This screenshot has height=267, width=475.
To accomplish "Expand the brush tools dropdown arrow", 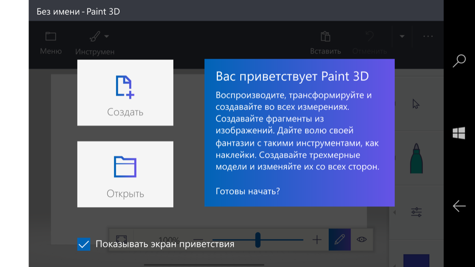I will coord(107,36).
